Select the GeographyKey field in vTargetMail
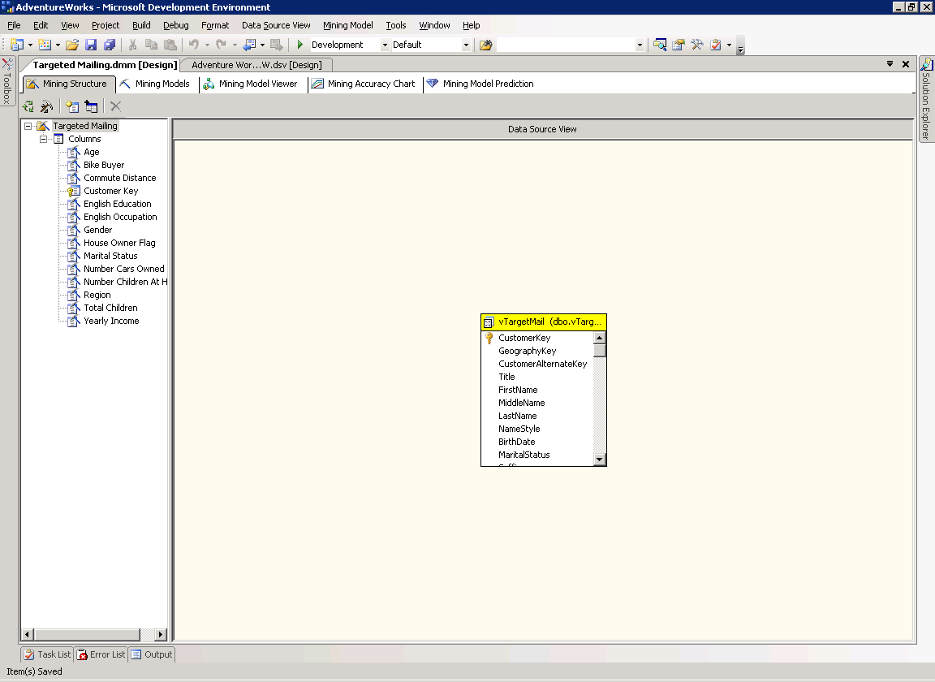This screenshot has width=935, height=682. [x=527, y=351]
